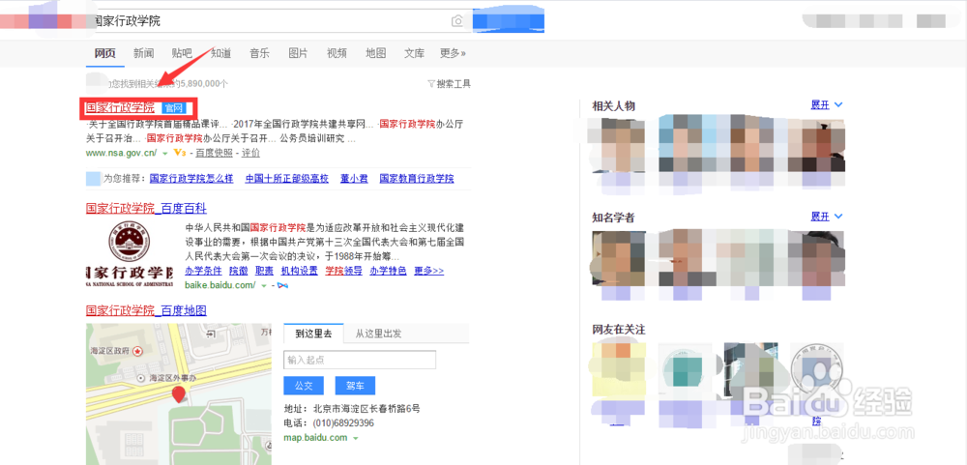Open dropdown arrow after baike.baidu.com
The height and width of the screenshot is (465, 967).
tap(264, 286)
